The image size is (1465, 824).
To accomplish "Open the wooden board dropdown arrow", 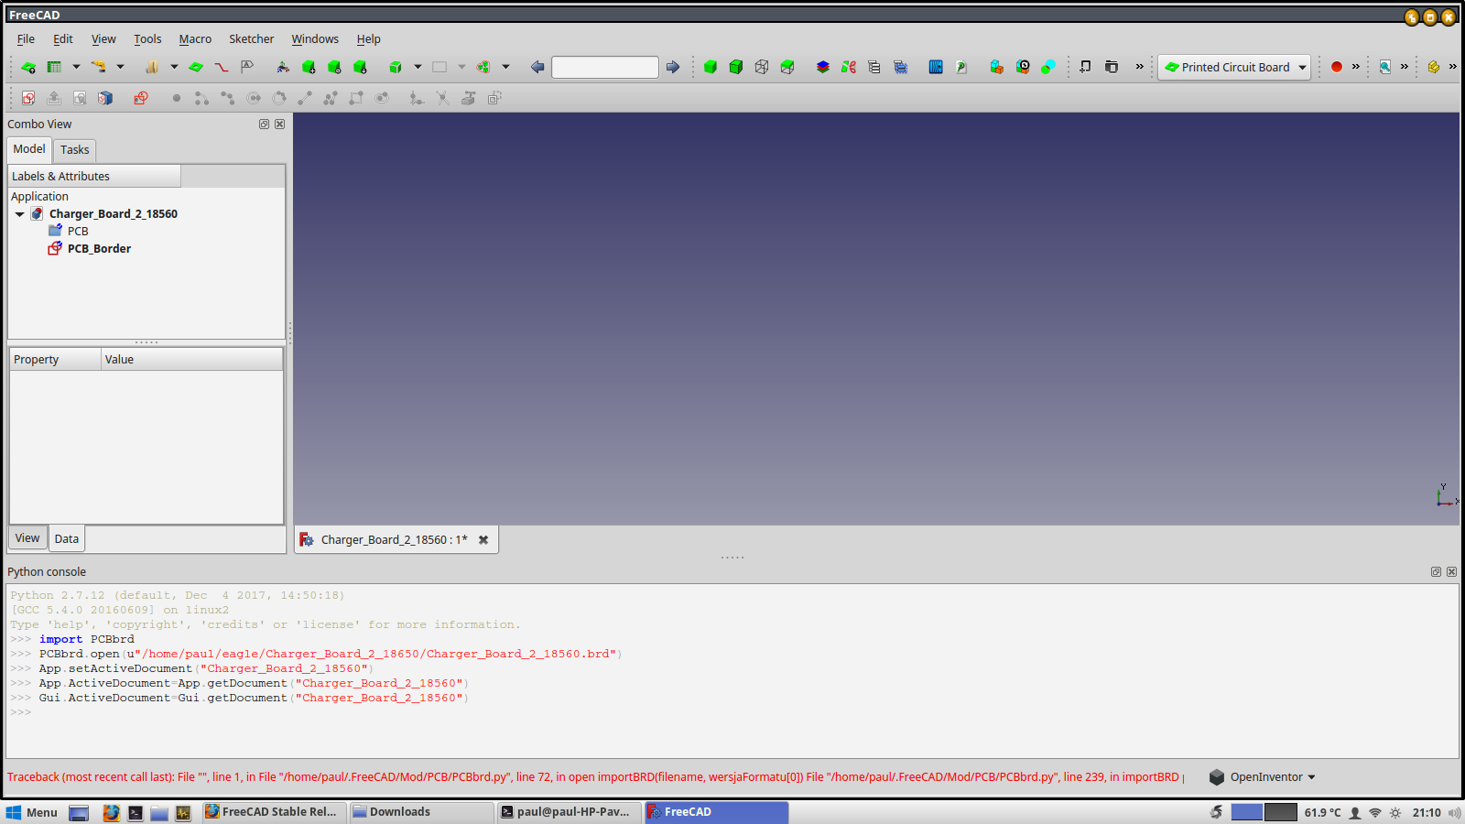I will coord(174,67).
